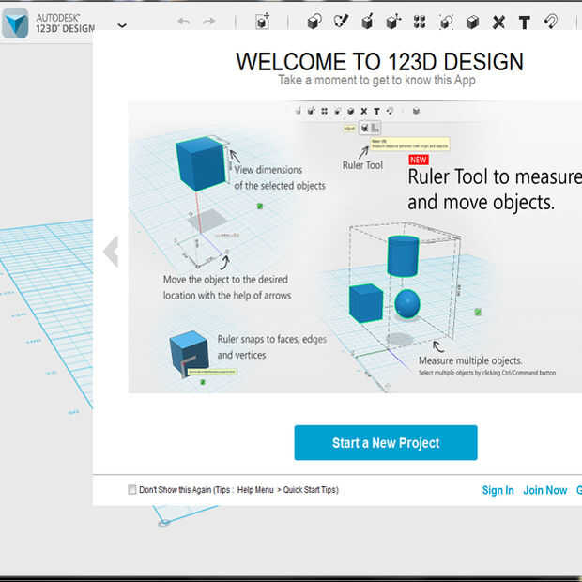Open the Modify tool icon
This screenshot has width=582, height=582.
[393, 22]
